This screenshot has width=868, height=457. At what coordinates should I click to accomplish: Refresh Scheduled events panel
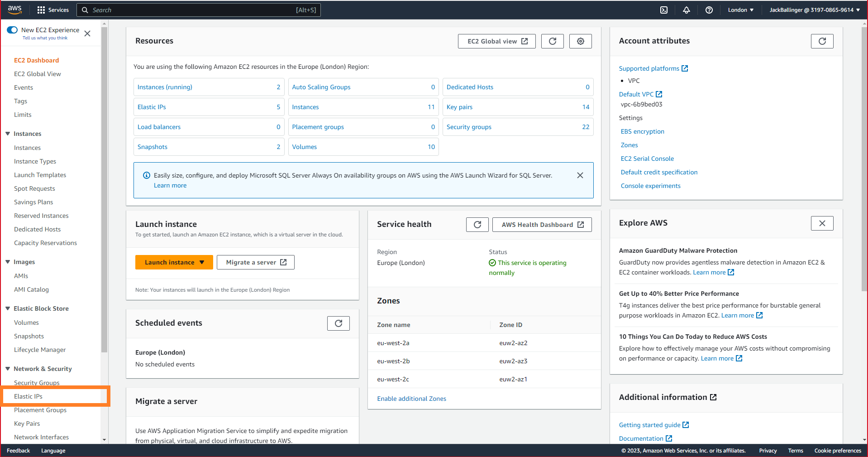(x=339, y=323)
